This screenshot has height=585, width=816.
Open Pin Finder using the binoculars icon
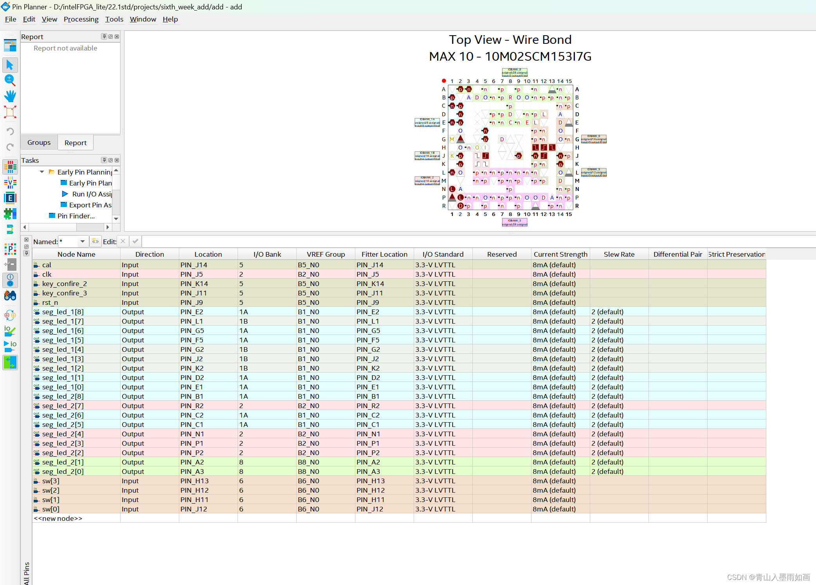[x=10, y=296]
